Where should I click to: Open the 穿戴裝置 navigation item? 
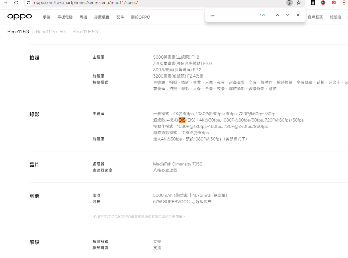click(101, 17)
